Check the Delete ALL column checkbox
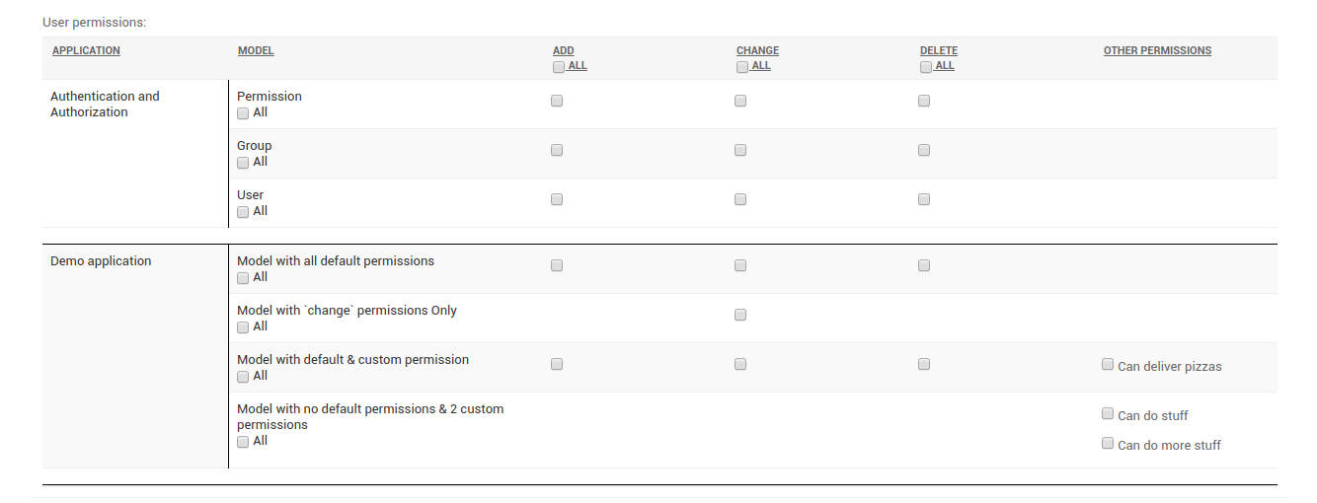The image size is (1317, 503). click(x=926, y=67)
